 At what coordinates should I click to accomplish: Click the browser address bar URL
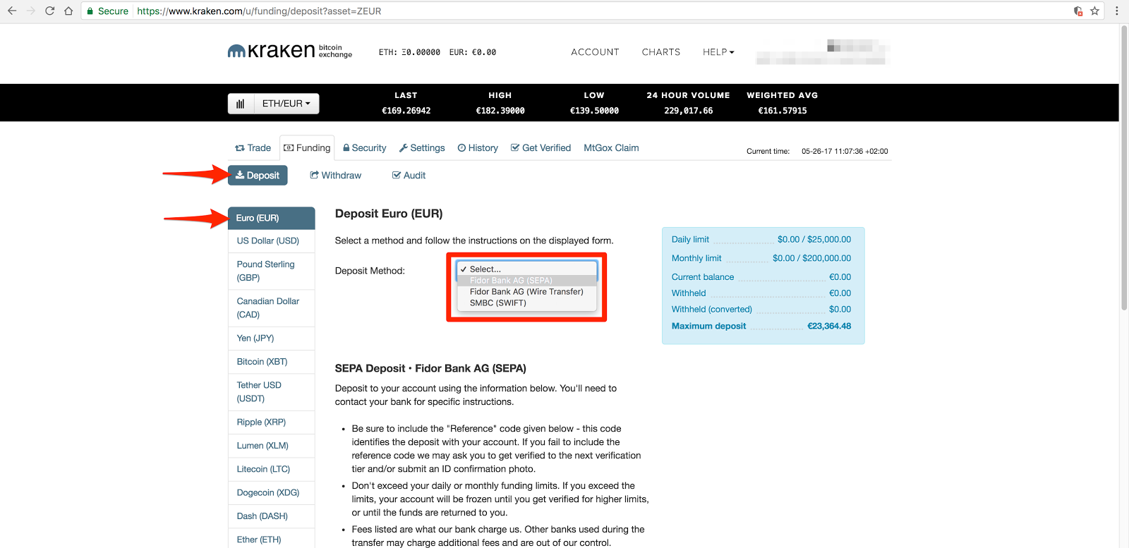(x=259, y=11)
